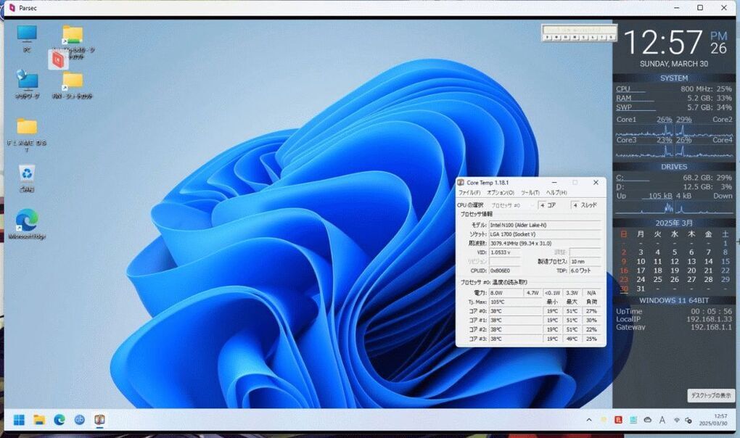Open the ファイル(F) menu in Core Temp
The image size is (740, 438).
[469, 193]
